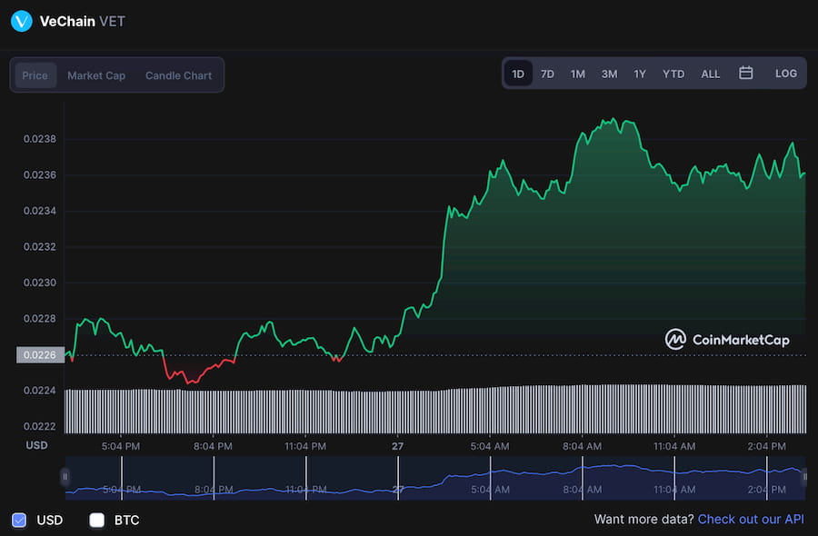Choose the 1M time range
This screenshot has height=536, width=818.
pos(577,74)
